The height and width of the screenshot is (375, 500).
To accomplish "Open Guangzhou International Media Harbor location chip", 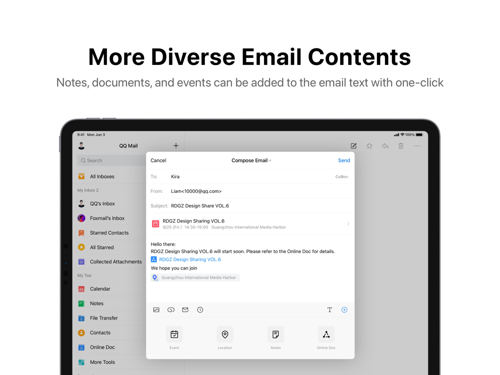I will point(195,277).
